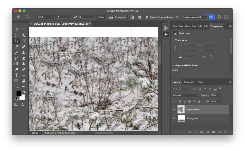Hide the Crop Preview layer
The image size is (245, 151).
point(174,109)
